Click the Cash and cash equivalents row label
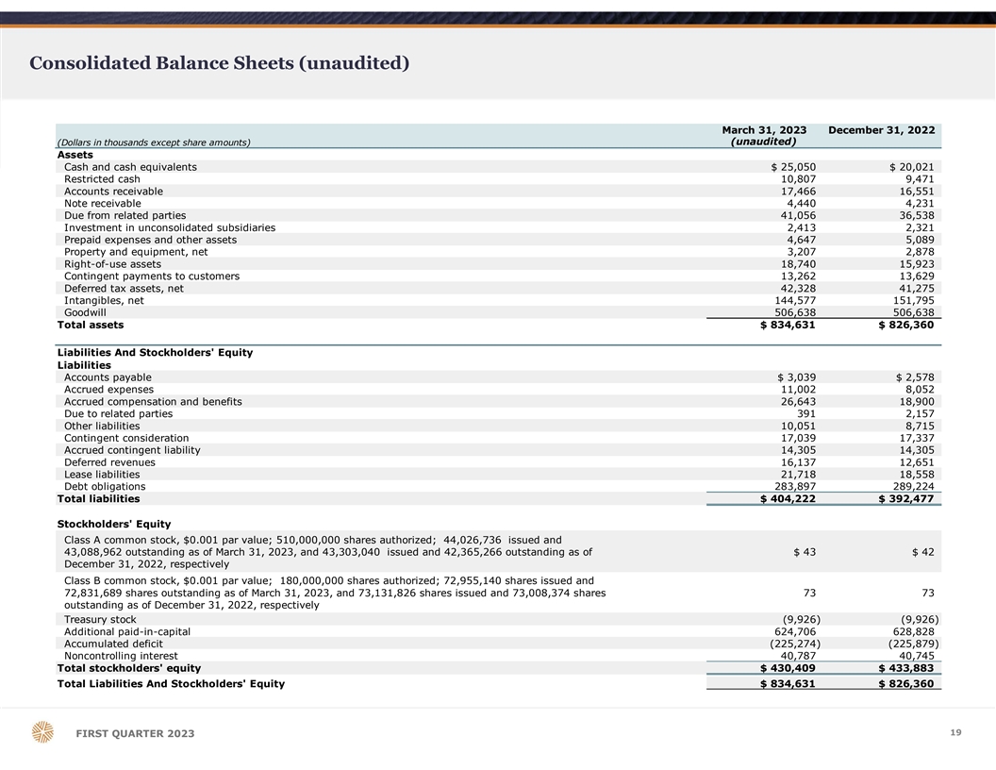This screenshot has height=770, width=996. 130,167
